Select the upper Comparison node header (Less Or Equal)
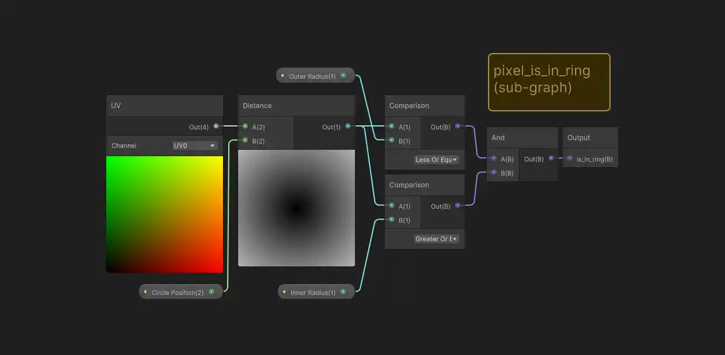This screenshot has width=725, height=355. click(424, 106)
